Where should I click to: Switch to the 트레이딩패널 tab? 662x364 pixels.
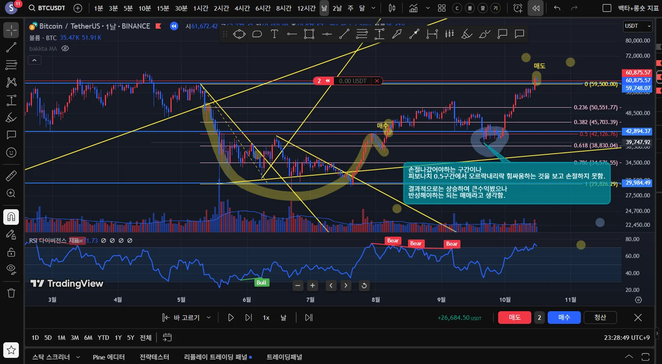tap(284, 357)
